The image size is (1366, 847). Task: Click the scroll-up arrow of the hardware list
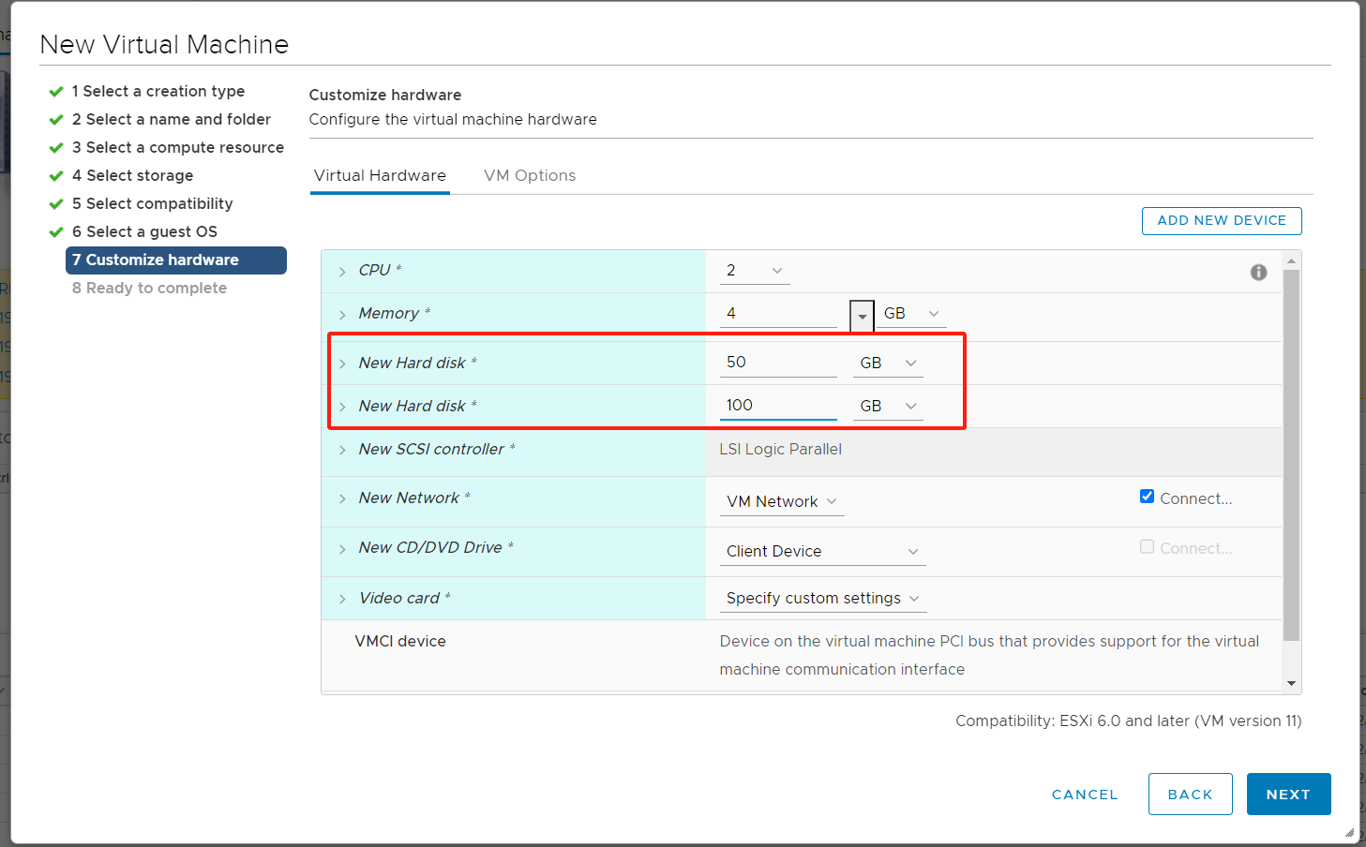[1291, 260]
